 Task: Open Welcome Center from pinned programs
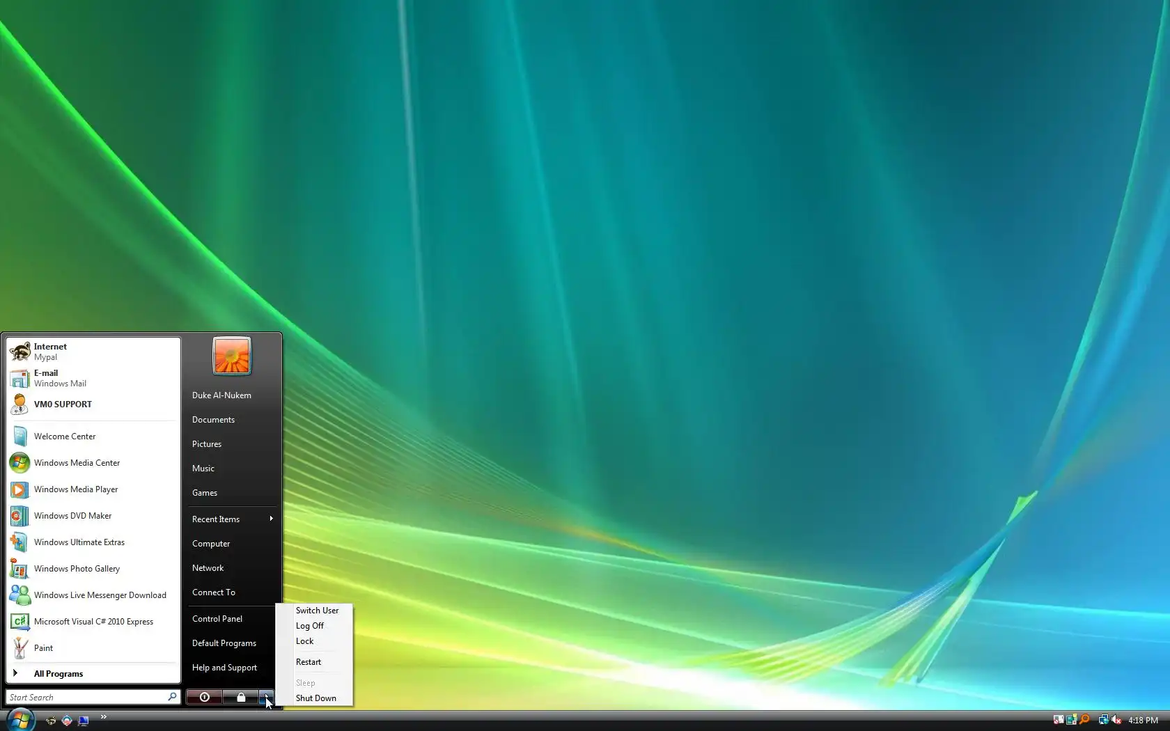click(93, 437)
